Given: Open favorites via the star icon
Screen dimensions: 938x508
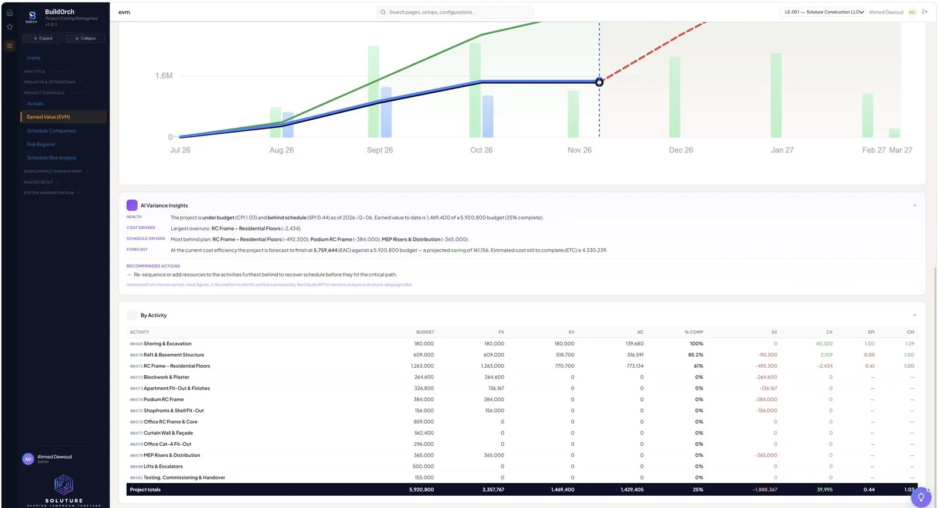Looking at the screenshot, I should tap(9, 26).
